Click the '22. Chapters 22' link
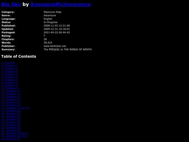Screen dimensions: 189x142 [x=11, y=122]
